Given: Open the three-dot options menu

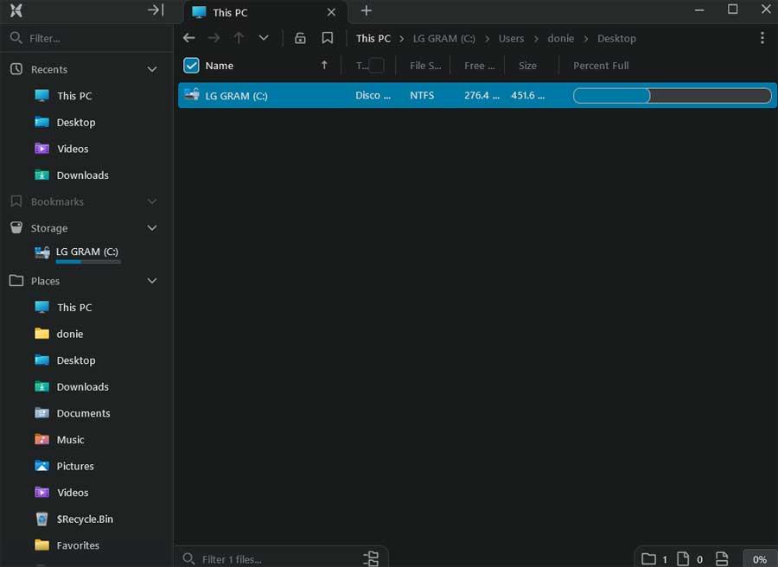Looking at the screenshot, I should point(762,38).
